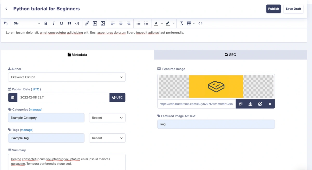
Task: Insert a hyperlink with the link icon
Action: click(x=87, y=23)
